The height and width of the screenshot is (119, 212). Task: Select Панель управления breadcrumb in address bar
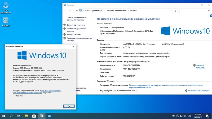(93, 11)
